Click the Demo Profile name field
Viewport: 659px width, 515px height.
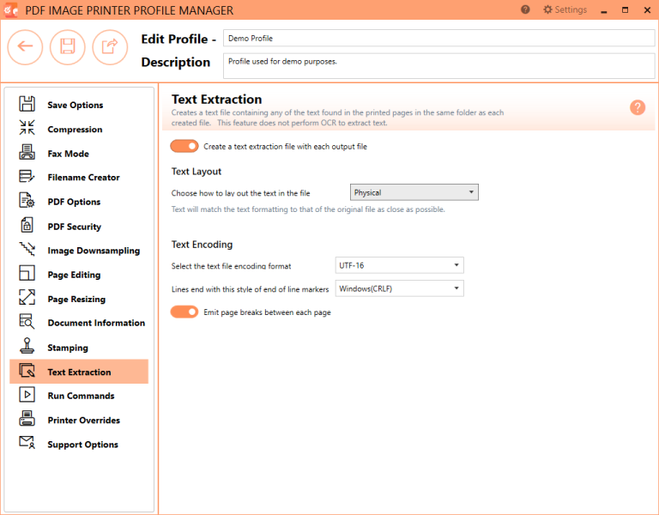[x=438, y=39]
